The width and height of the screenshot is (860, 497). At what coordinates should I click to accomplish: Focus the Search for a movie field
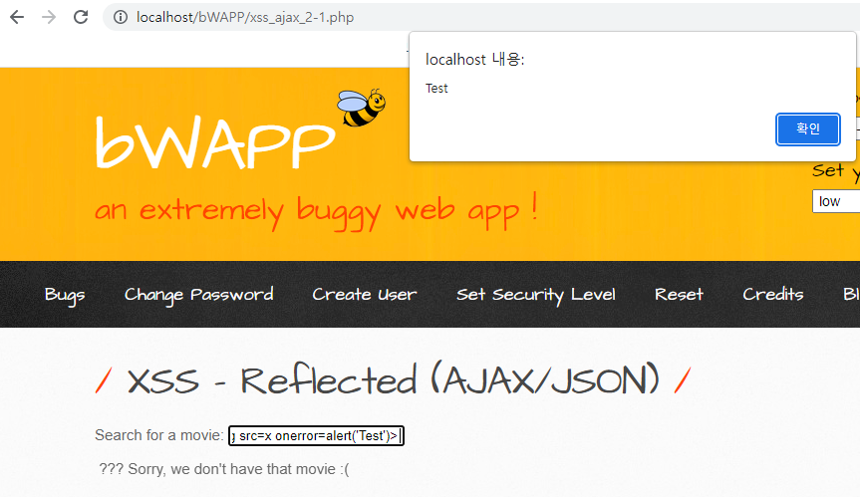(317, 435)
